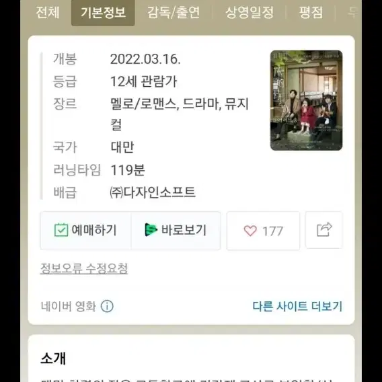The image size is (382, 382).
Task: Click the 네이버 영화 source label
Action: coord(69,306)
